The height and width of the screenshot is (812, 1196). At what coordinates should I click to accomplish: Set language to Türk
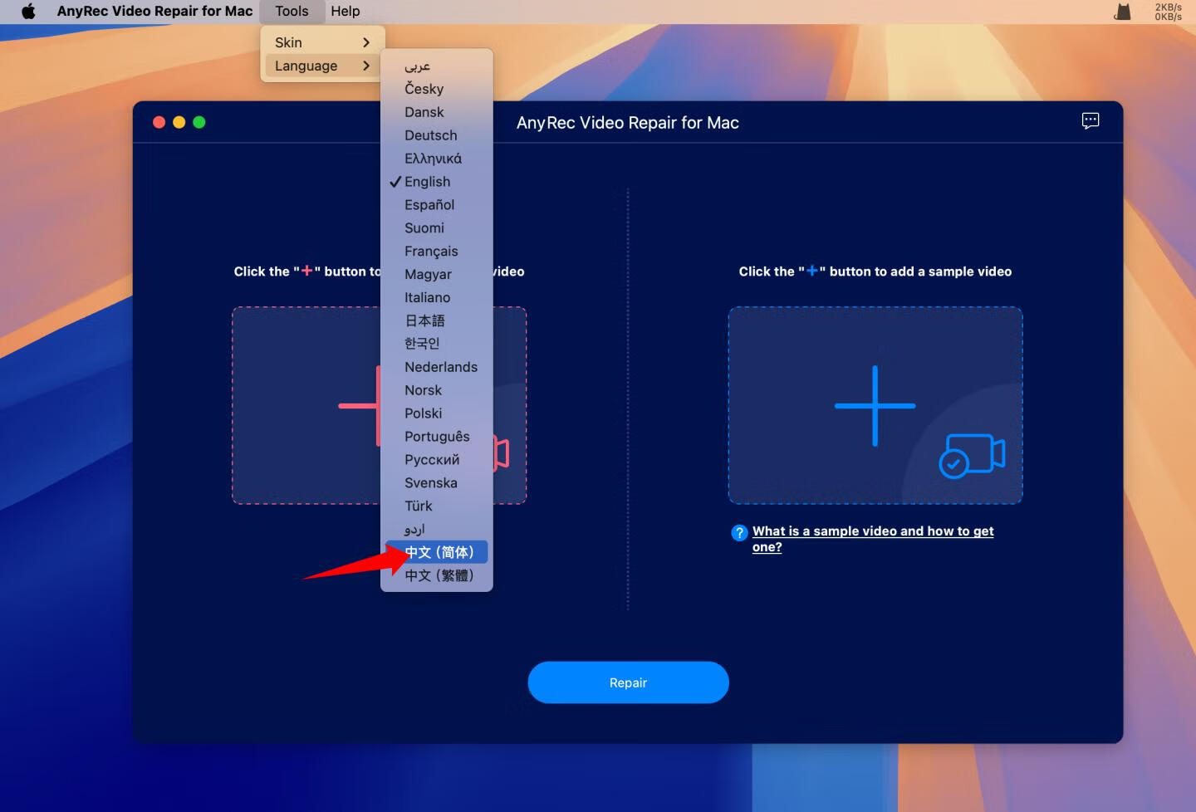pos(436,506)
